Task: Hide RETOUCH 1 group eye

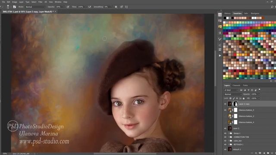Action: click(225, 145)
